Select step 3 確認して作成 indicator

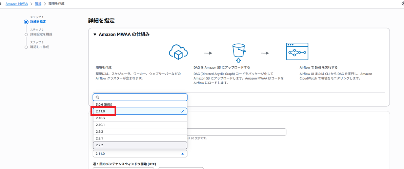(x=26, y=47)
